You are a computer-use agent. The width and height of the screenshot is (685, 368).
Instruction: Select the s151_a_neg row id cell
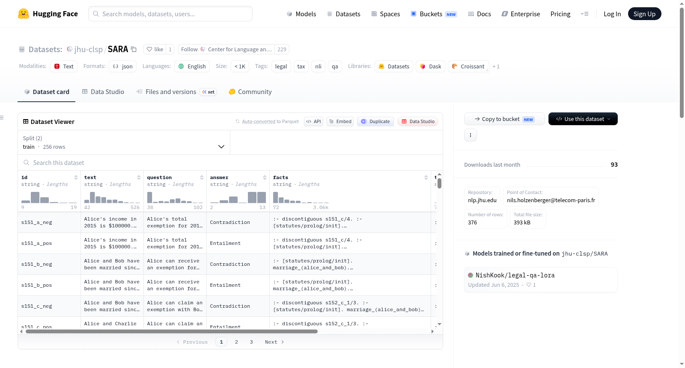(49, 222)
